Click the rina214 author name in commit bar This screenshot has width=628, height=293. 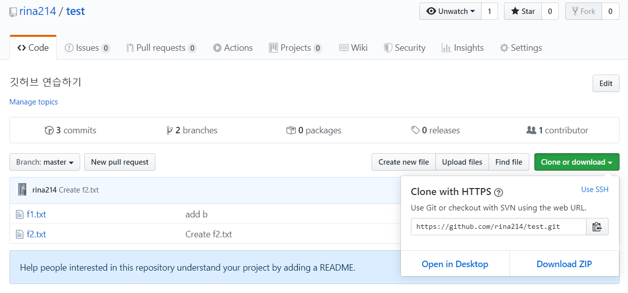[x=44, y=190]
